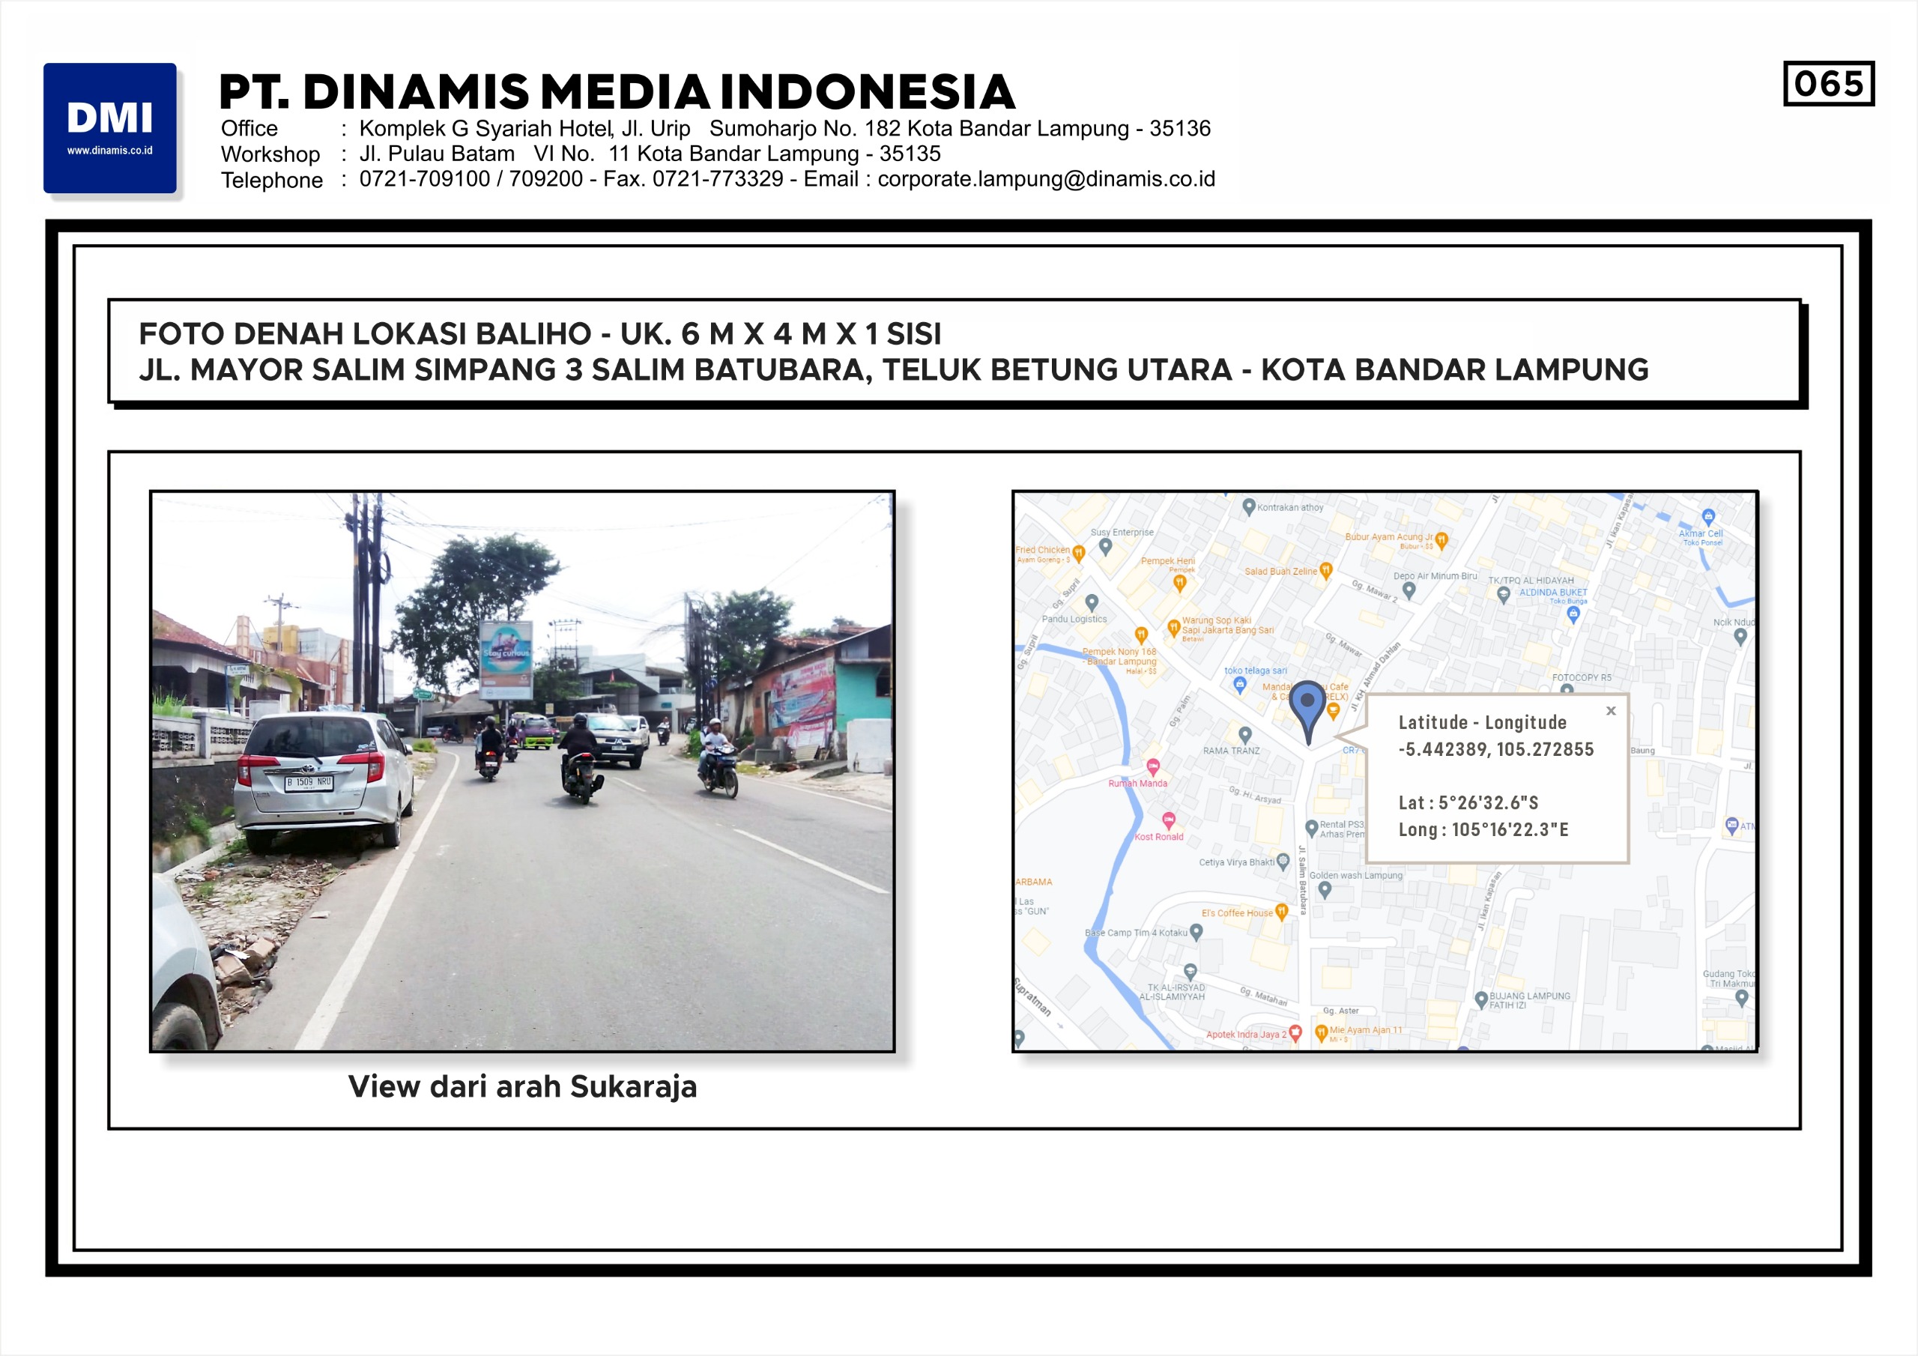
Task: Click the Kost Ronald lodging pin
Action: 1169,820
